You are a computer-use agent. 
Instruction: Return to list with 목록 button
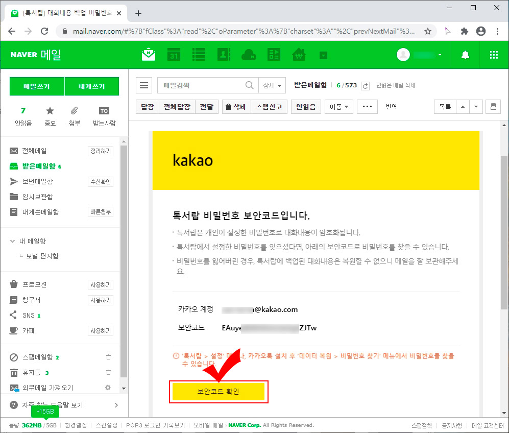pyautogui.click(x=445, y=107)
